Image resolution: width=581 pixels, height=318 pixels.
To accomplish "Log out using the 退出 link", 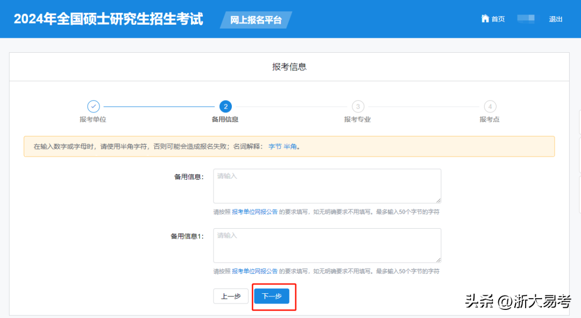I will click(556, 19).
